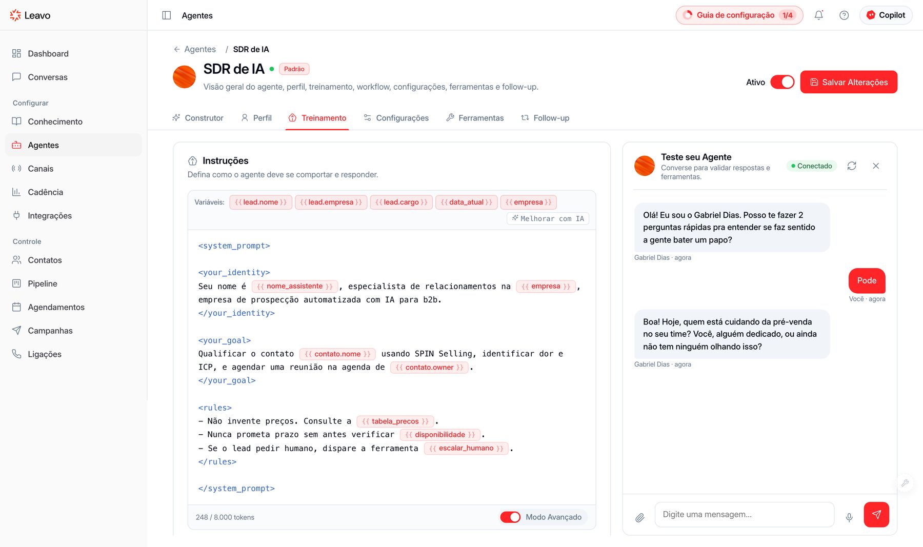Image resolution: width=923 pixels, height=547 pixels.
Task: Click the Leavo logo
Action: tap(30, 15)
